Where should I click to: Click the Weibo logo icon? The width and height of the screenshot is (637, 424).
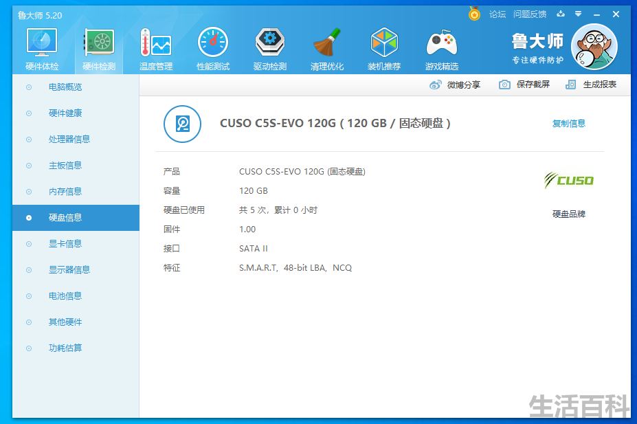(x=435, y=85)
